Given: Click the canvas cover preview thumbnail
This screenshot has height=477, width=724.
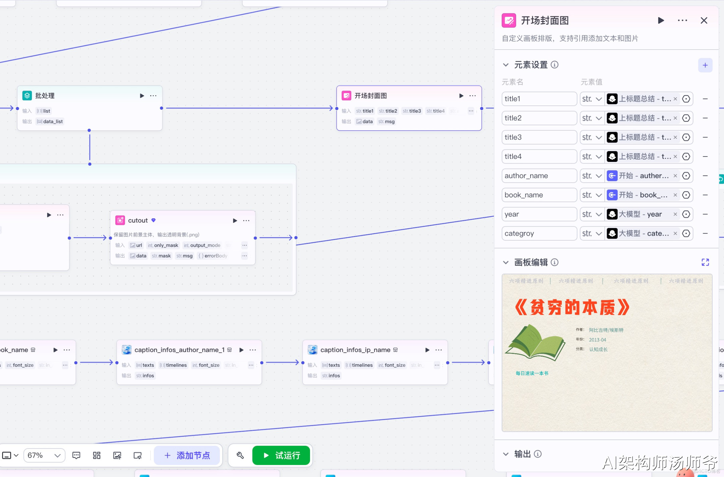Looking at the screenshot, I should pyautogui.click(x=607, y=353).
